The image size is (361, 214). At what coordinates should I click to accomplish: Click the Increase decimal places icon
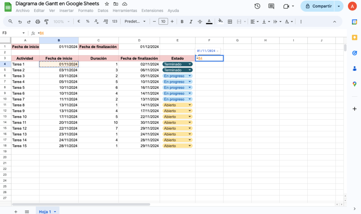[105, 22]
